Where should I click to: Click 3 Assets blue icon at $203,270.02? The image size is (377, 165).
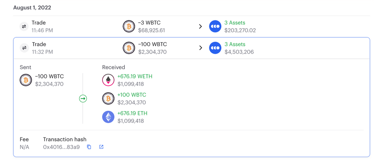(215, 26)
